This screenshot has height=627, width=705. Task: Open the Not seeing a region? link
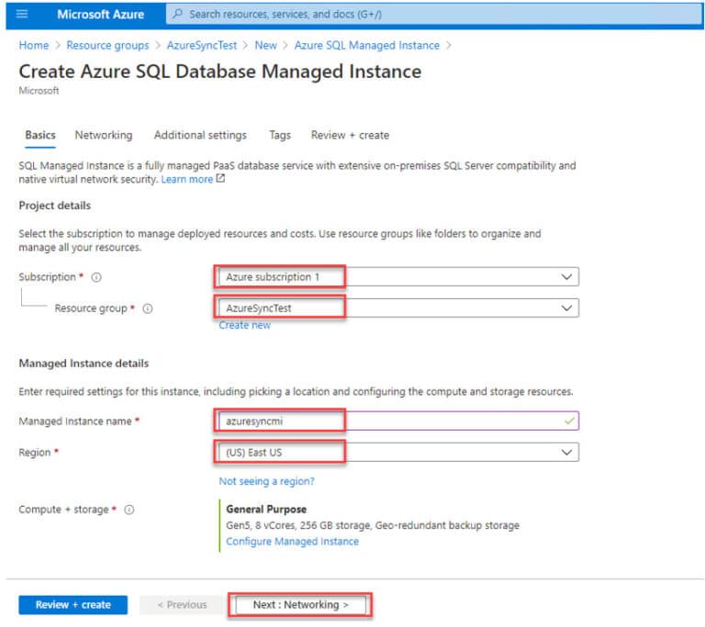[266, 481]
